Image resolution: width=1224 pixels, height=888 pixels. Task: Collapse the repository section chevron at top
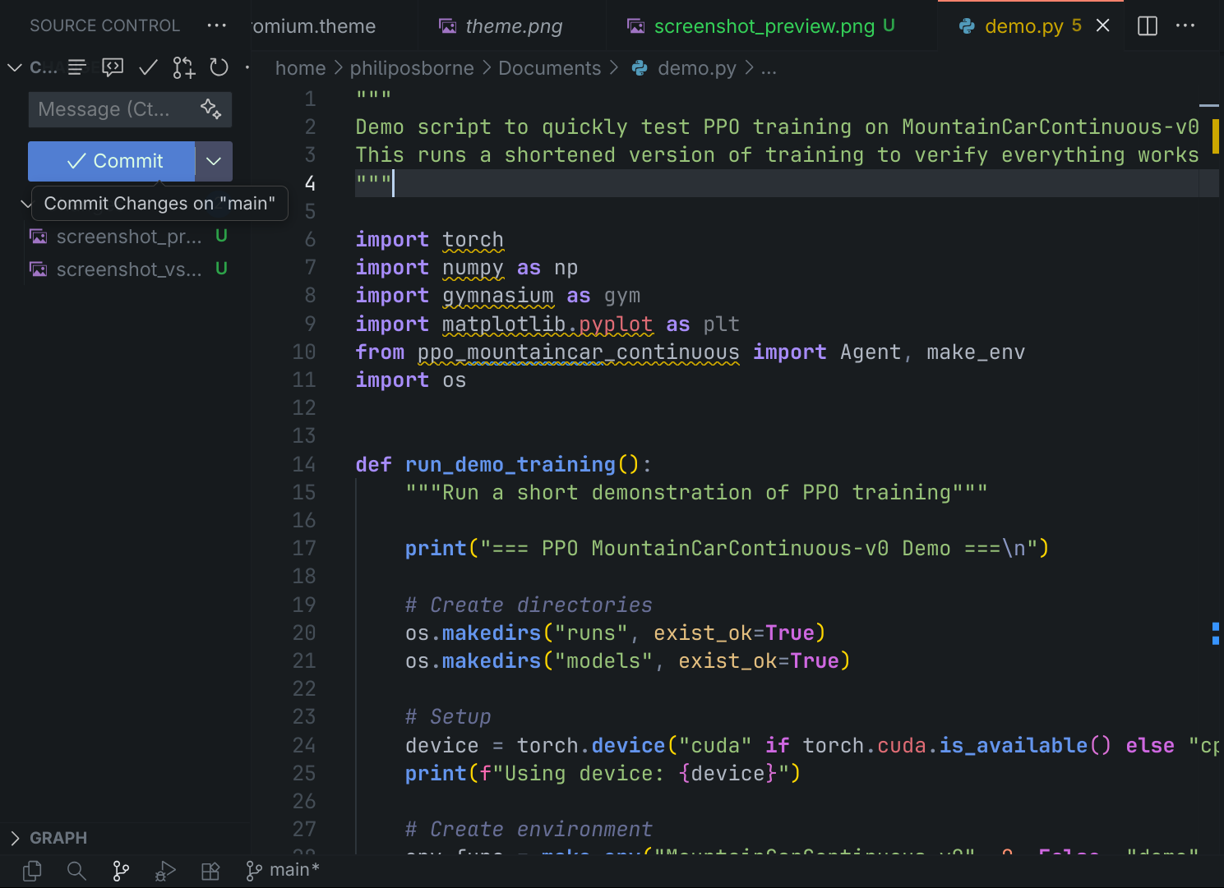(14, 67)
